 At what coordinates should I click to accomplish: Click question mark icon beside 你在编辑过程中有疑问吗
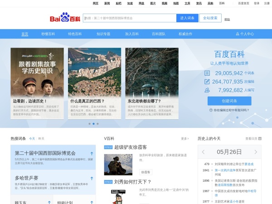[211, 110]
